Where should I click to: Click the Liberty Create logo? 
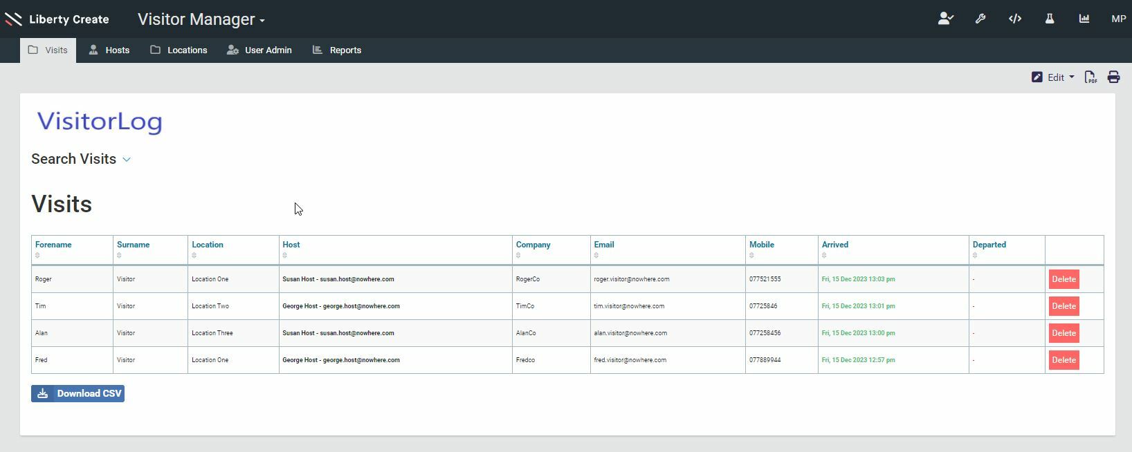click(x=57, y=19)
